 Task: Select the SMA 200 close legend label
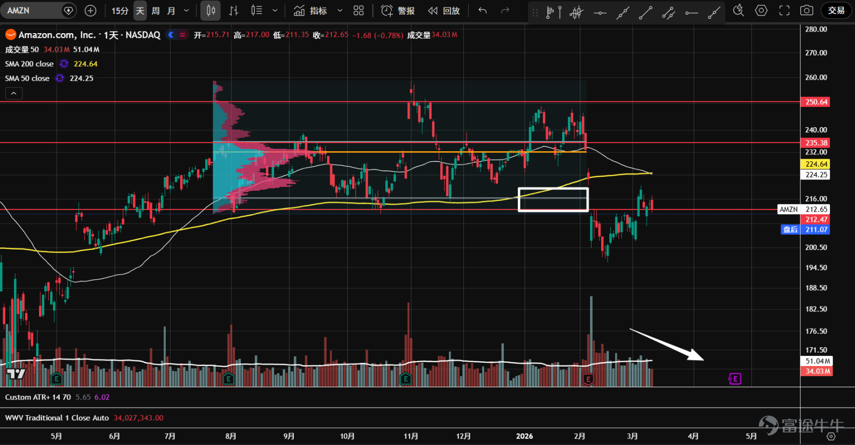pyautogui.click(x=29, y=64)
